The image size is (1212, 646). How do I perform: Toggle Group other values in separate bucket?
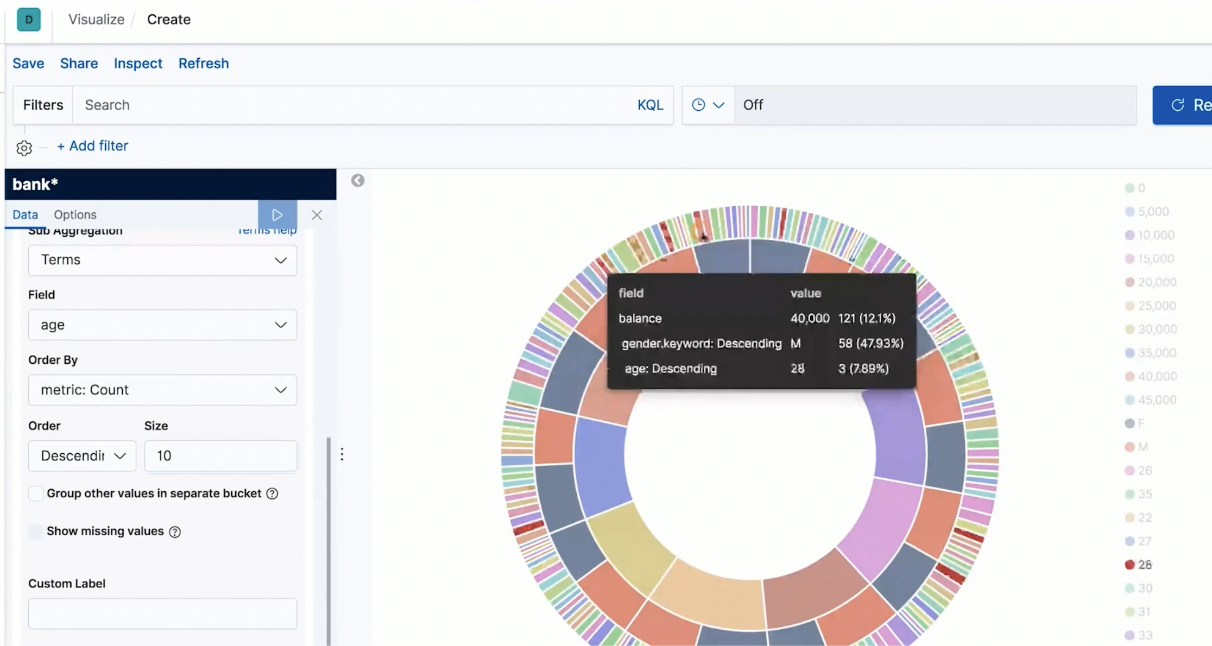coord(36,493)
